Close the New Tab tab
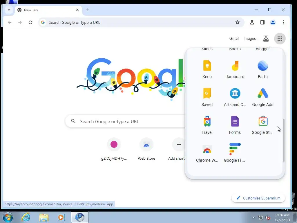Viewport: 297px width, 223px height. point(77,10)
